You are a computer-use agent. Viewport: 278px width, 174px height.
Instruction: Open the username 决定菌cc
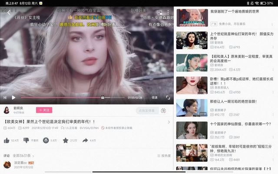click(x=20, y=163)
